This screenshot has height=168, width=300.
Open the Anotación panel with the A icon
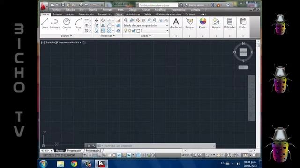click(176, 23)
